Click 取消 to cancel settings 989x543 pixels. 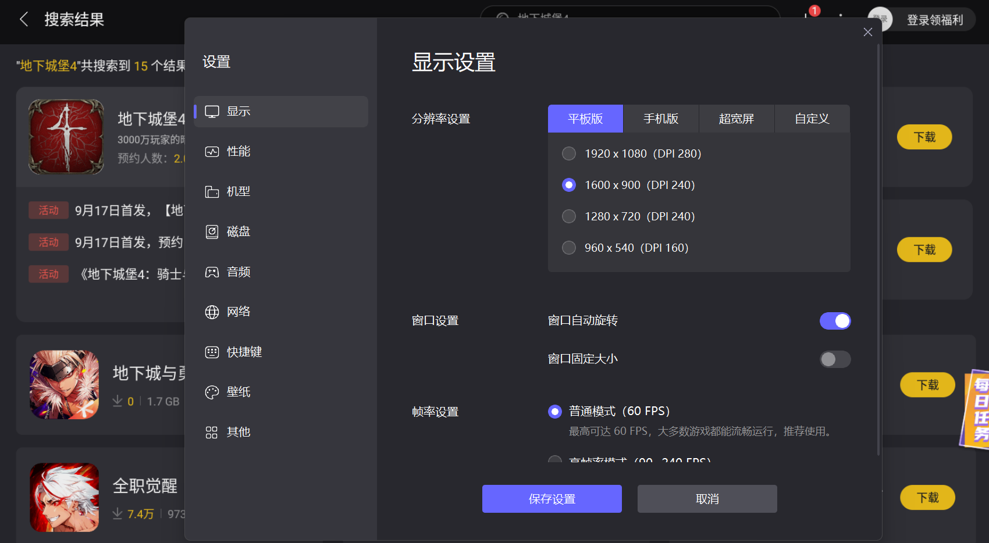pos(707,499)
